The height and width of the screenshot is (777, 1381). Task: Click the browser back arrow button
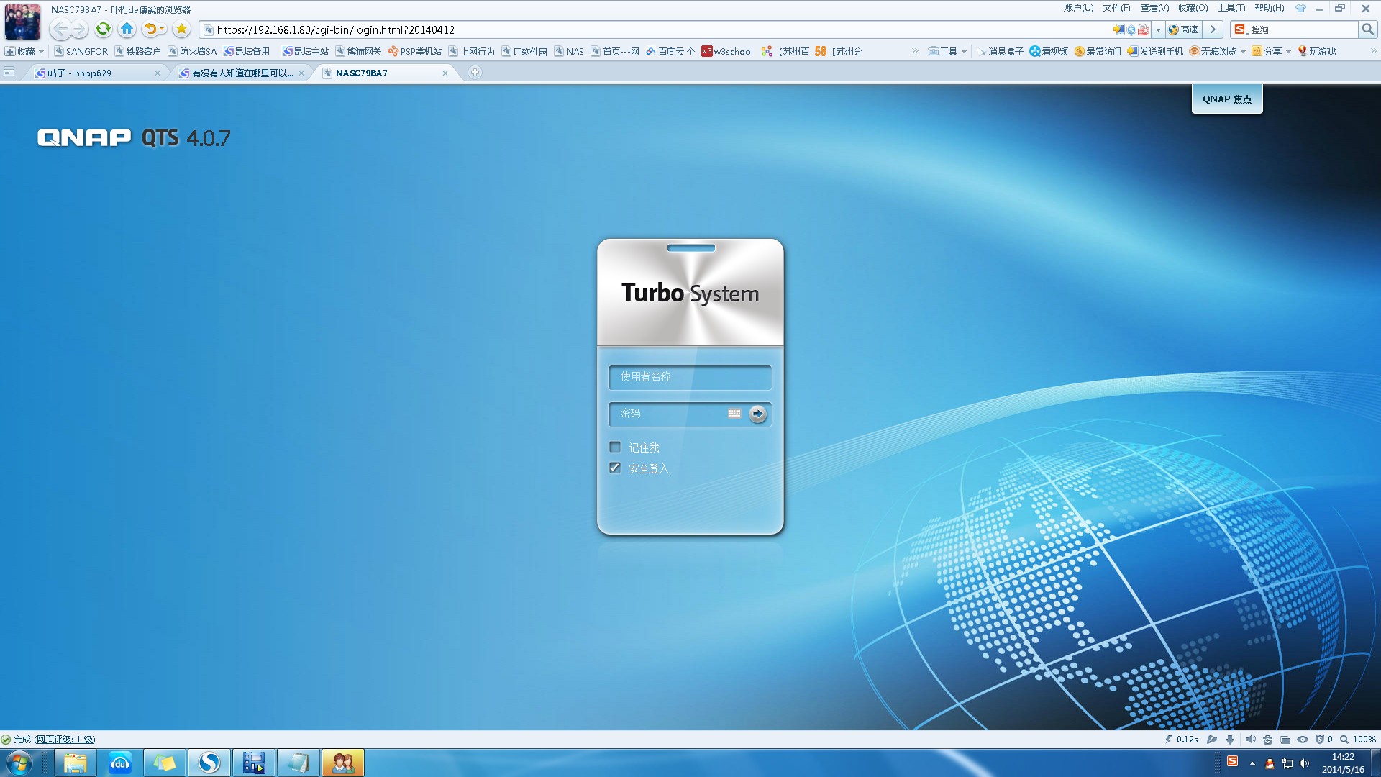coord(60,29)
